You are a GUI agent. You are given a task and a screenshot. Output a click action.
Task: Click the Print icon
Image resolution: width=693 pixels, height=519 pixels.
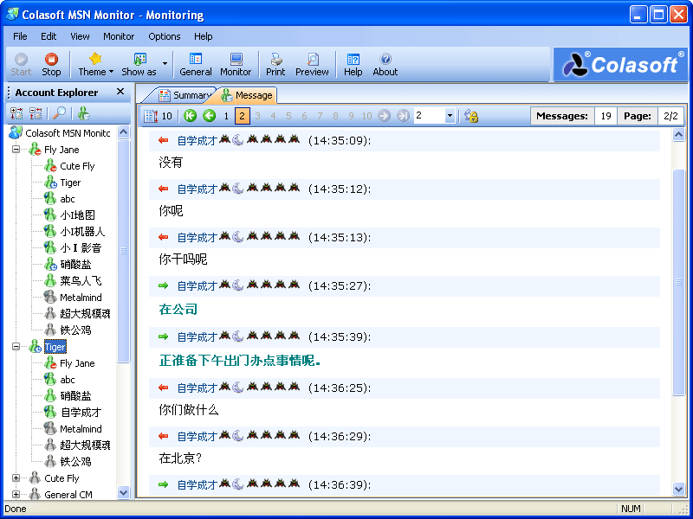pos(275,65)
